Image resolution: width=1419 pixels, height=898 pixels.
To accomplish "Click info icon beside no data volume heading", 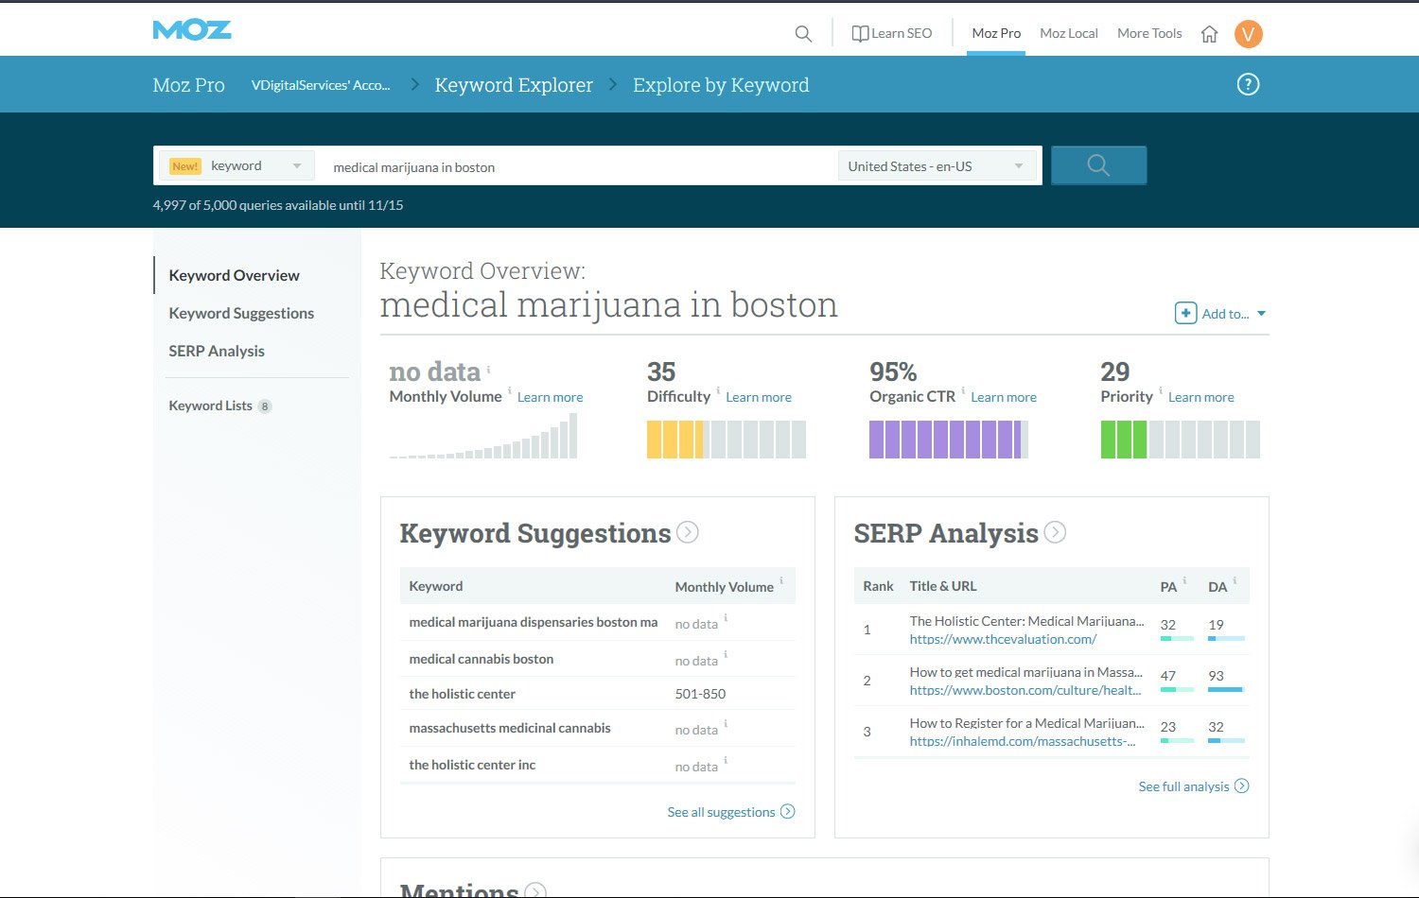I will pyautogui.click(x=489, y=369).
